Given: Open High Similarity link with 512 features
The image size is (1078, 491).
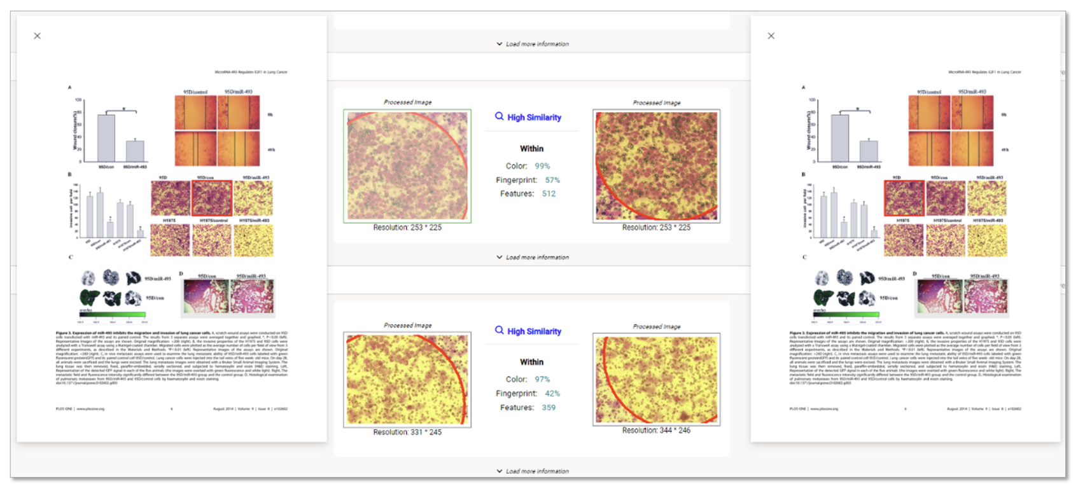Looking at the screenshot, I should [534, 118].
